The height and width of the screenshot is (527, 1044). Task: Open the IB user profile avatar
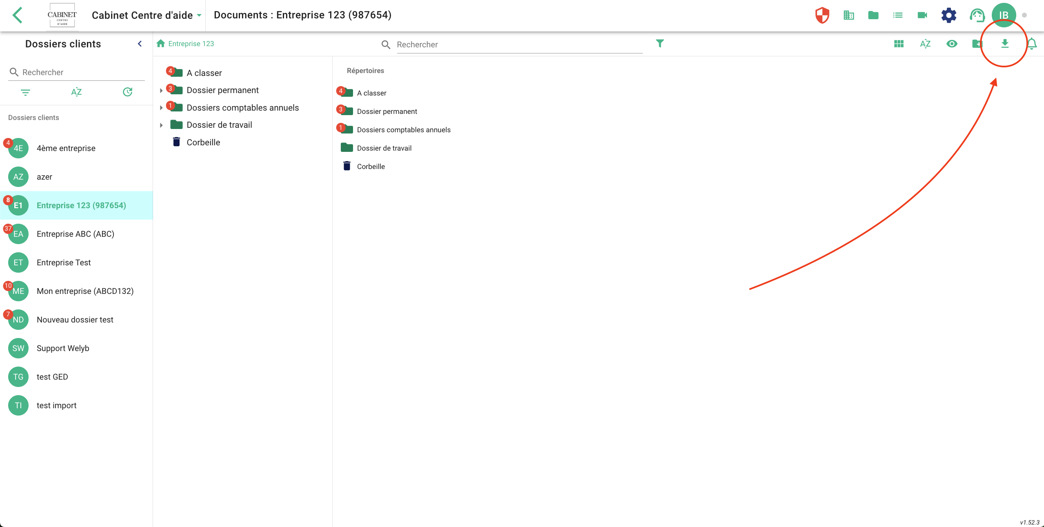(x=1004, y=16)
